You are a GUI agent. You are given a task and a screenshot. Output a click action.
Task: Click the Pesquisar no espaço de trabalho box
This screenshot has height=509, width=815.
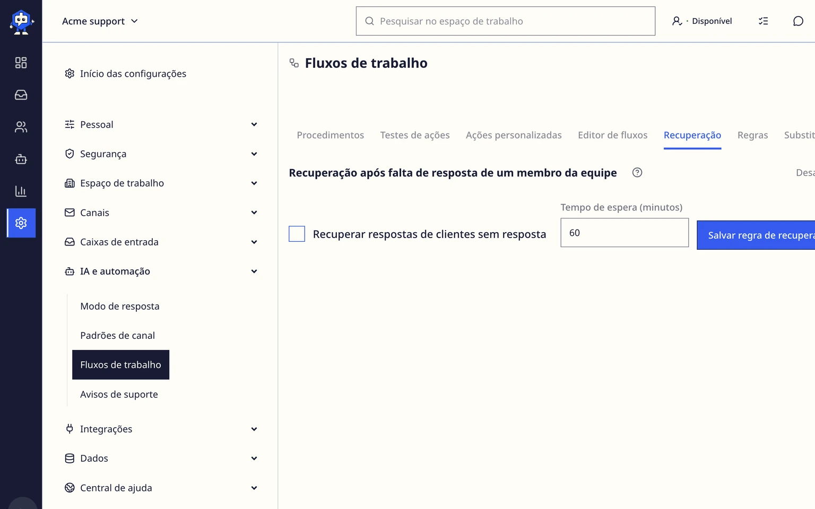click(x=505, y=21)
